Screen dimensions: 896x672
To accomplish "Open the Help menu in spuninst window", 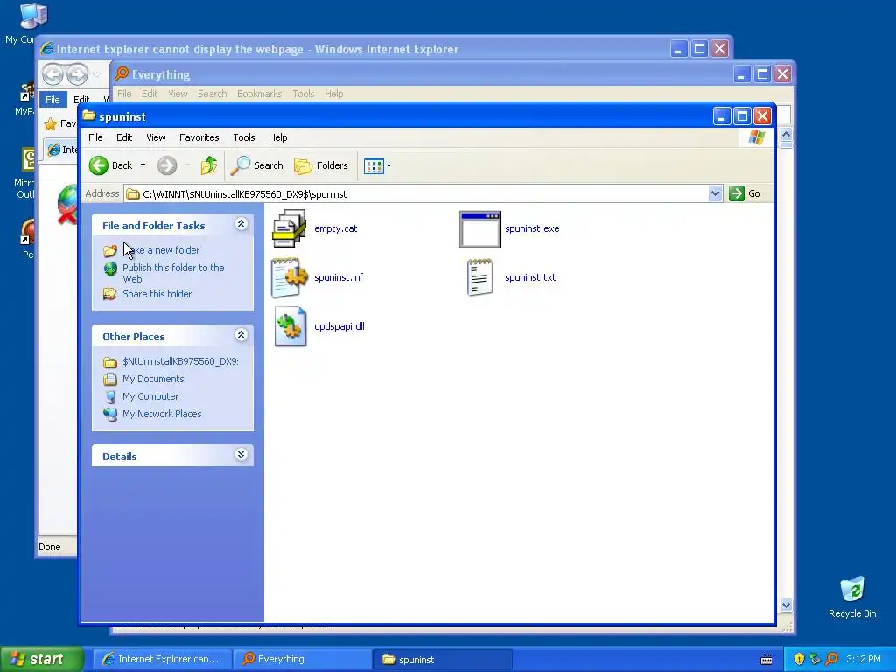I will 277,137.
